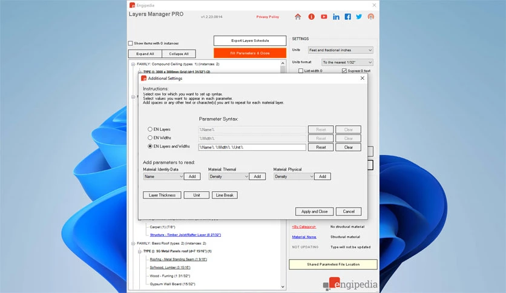Select 'Wood - Furring (1 31/32")' tree row

(x=169, y=276)
